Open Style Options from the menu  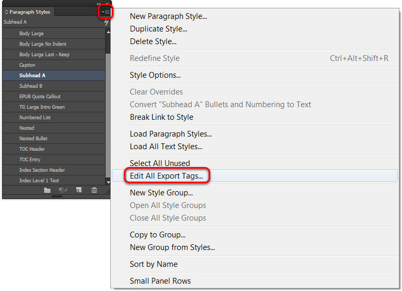[155, 75]
